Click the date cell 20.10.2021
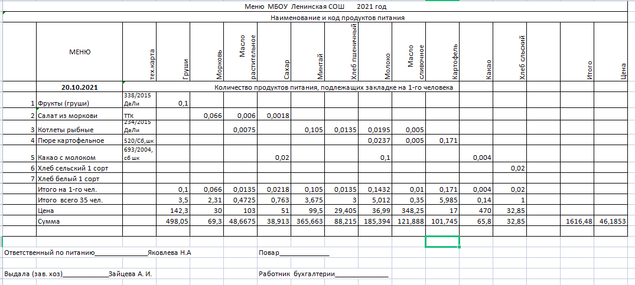This screenshot has height=285, width=635. click(80, 87)
